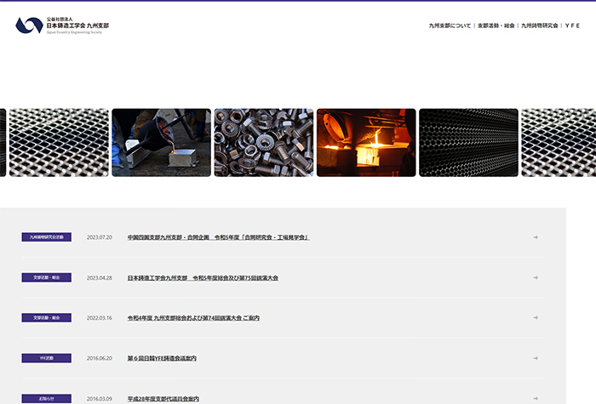This screenshot has height=404, width=596.
Task: Click arrow icon for 2016.06.20 news item
Action: [x=536, y=358]
